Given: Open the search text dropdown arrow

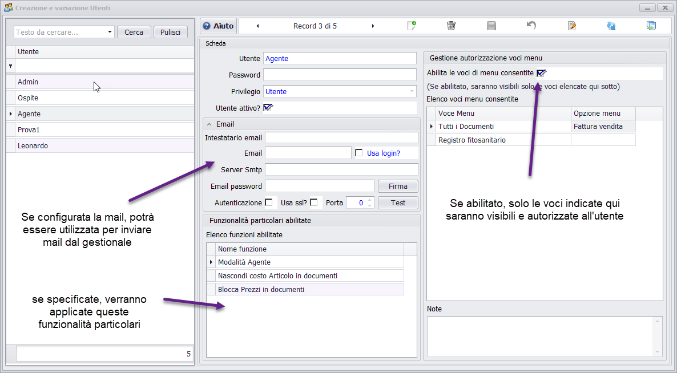Looking at the screenshot, I should (x=110, y=33).
